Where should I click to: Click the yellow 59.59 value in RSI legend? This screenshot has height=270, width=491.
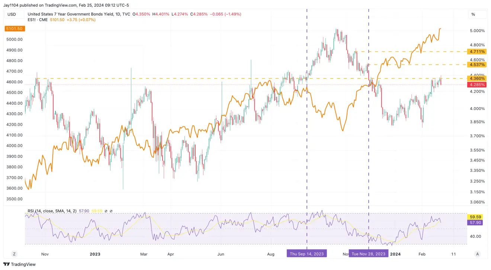(97, 211)
